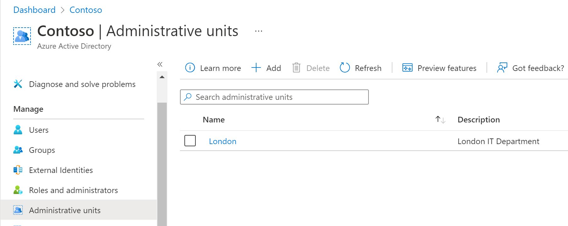Open the London administrative unit link
This screenshot has height=226, width=568.
(x=222, y=141)
